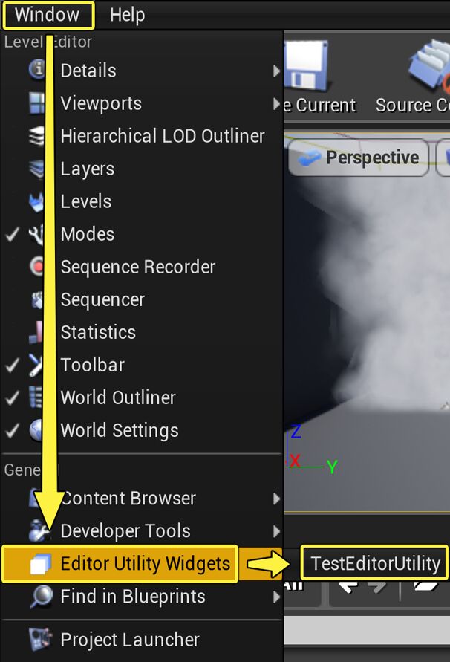
Task: Select the Find in Blueprints entry
Action: [x=142, y=596]
